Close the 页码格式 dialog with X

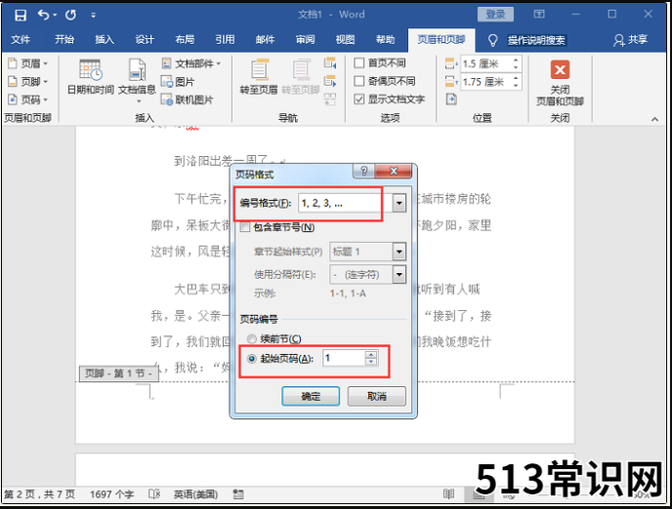pyautogui.click(x=394, y=172)
